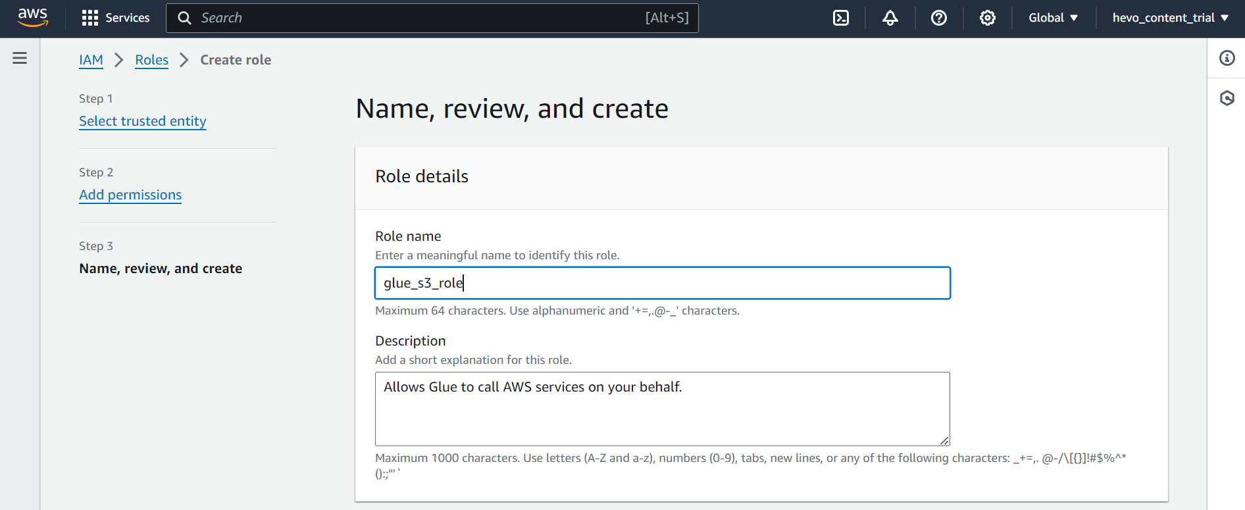Toggle the hamburger side navigation menu
Viewport: 1245px width, 510px height.
point(20,58)
